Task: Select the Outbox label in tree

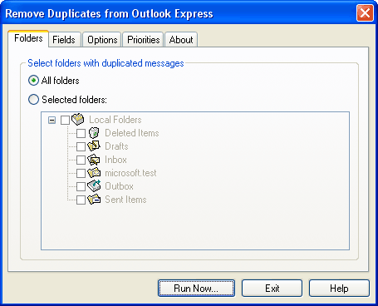Action: coord(119,186)
